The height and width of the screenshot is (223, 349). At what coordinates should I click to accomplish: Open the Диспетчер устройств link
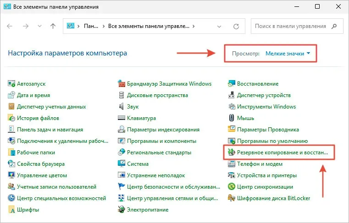click(264, 95)
